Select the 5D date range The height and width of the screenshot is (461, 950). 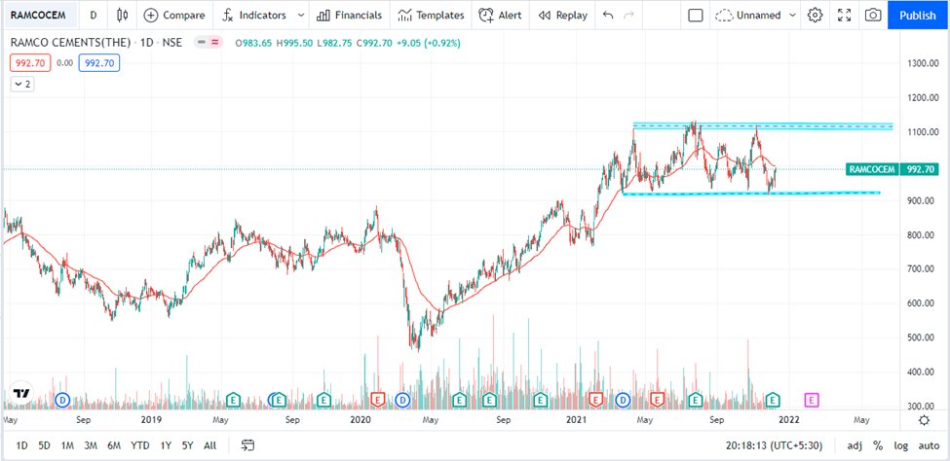coord(44,445)
